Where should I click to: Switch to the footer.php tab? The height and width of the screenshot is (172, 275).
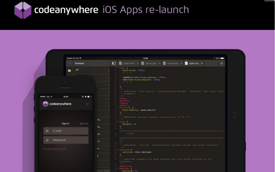click(x=173, y=63)
